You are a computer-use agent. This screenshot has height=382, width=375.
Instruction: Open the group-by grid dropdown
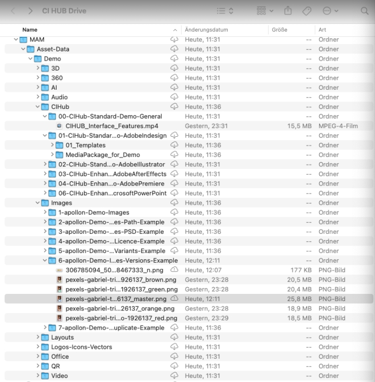click(x=265, y=11)
